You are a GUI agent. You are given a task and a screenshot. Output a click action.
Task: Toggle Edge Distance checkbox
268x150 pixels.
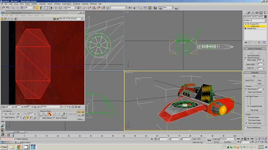(3, 117)
